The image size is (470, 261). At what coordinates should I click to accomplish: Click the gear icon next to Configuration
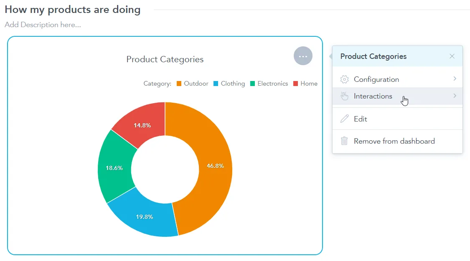click(344, 79)
